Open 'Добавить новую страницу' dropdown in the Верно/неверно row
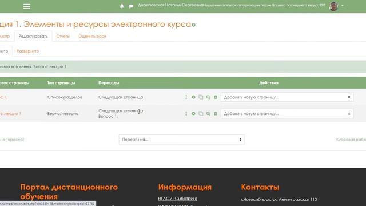366x206 pixels. point(287,114)
